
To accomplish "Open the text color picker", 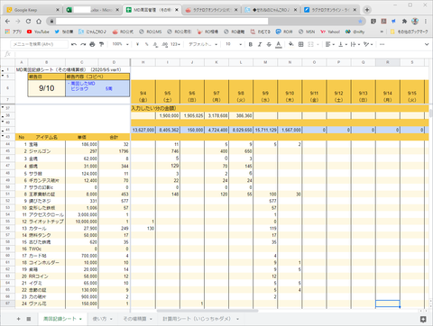I will tap(279, 44).
